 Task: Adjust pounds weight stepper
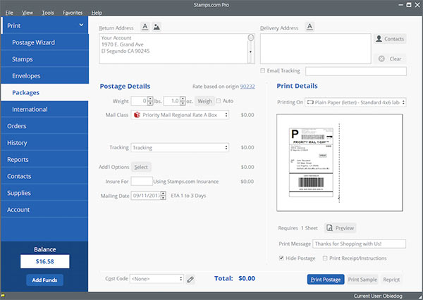[x=151, y=101]
